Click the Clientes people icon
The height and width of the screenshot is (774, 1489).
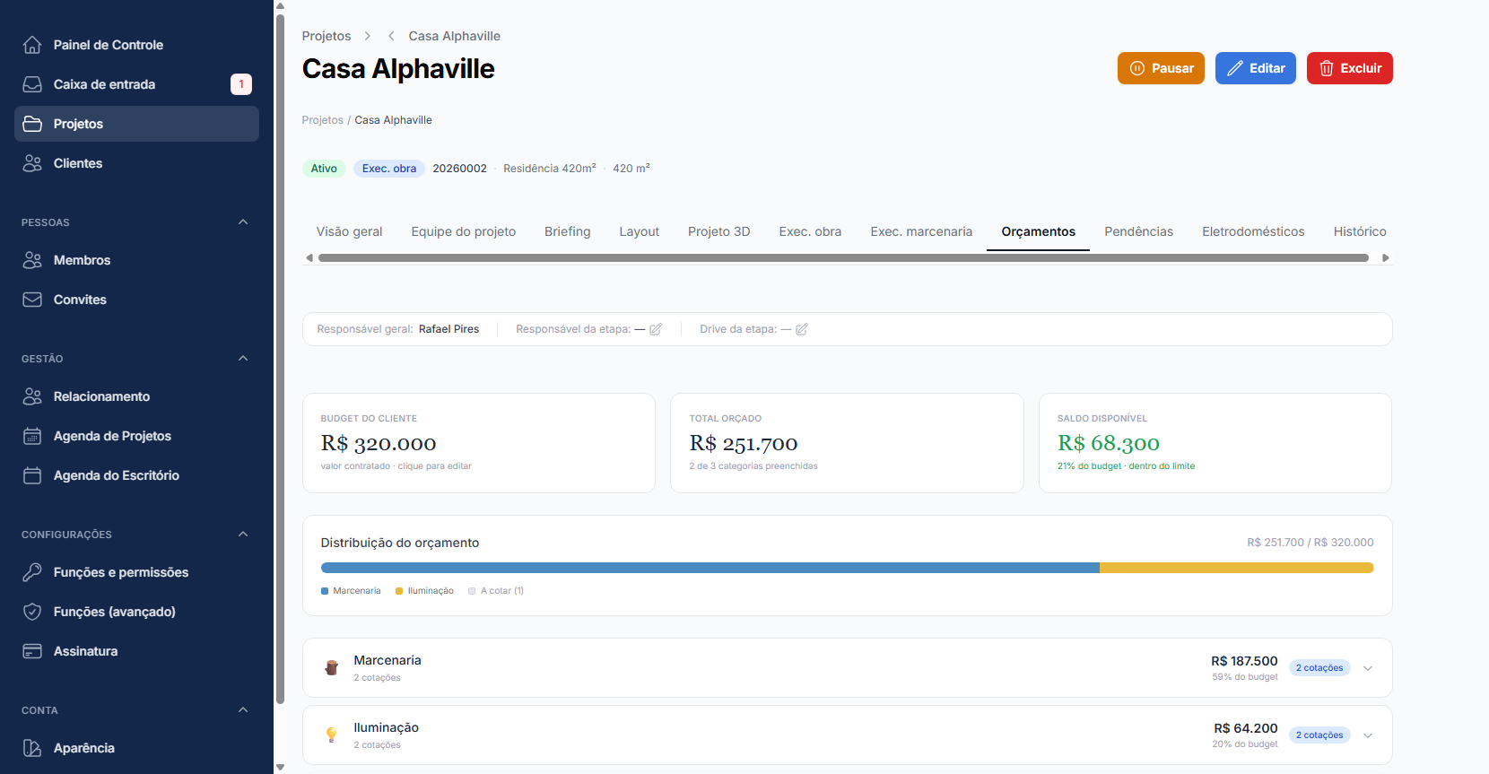pyautogui.click(x=32, y=163)
